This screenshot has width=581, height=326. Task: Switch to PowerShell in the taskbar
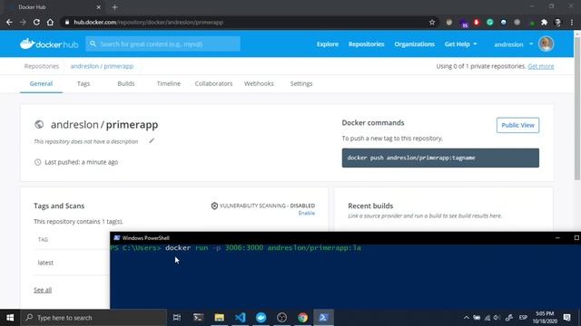pos(323,318)
